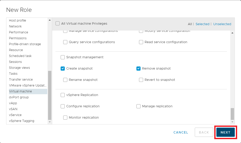Screen dimensions: 241x143
Task: Tick the Rename snapshot checkbox
Action: (65, 80)
